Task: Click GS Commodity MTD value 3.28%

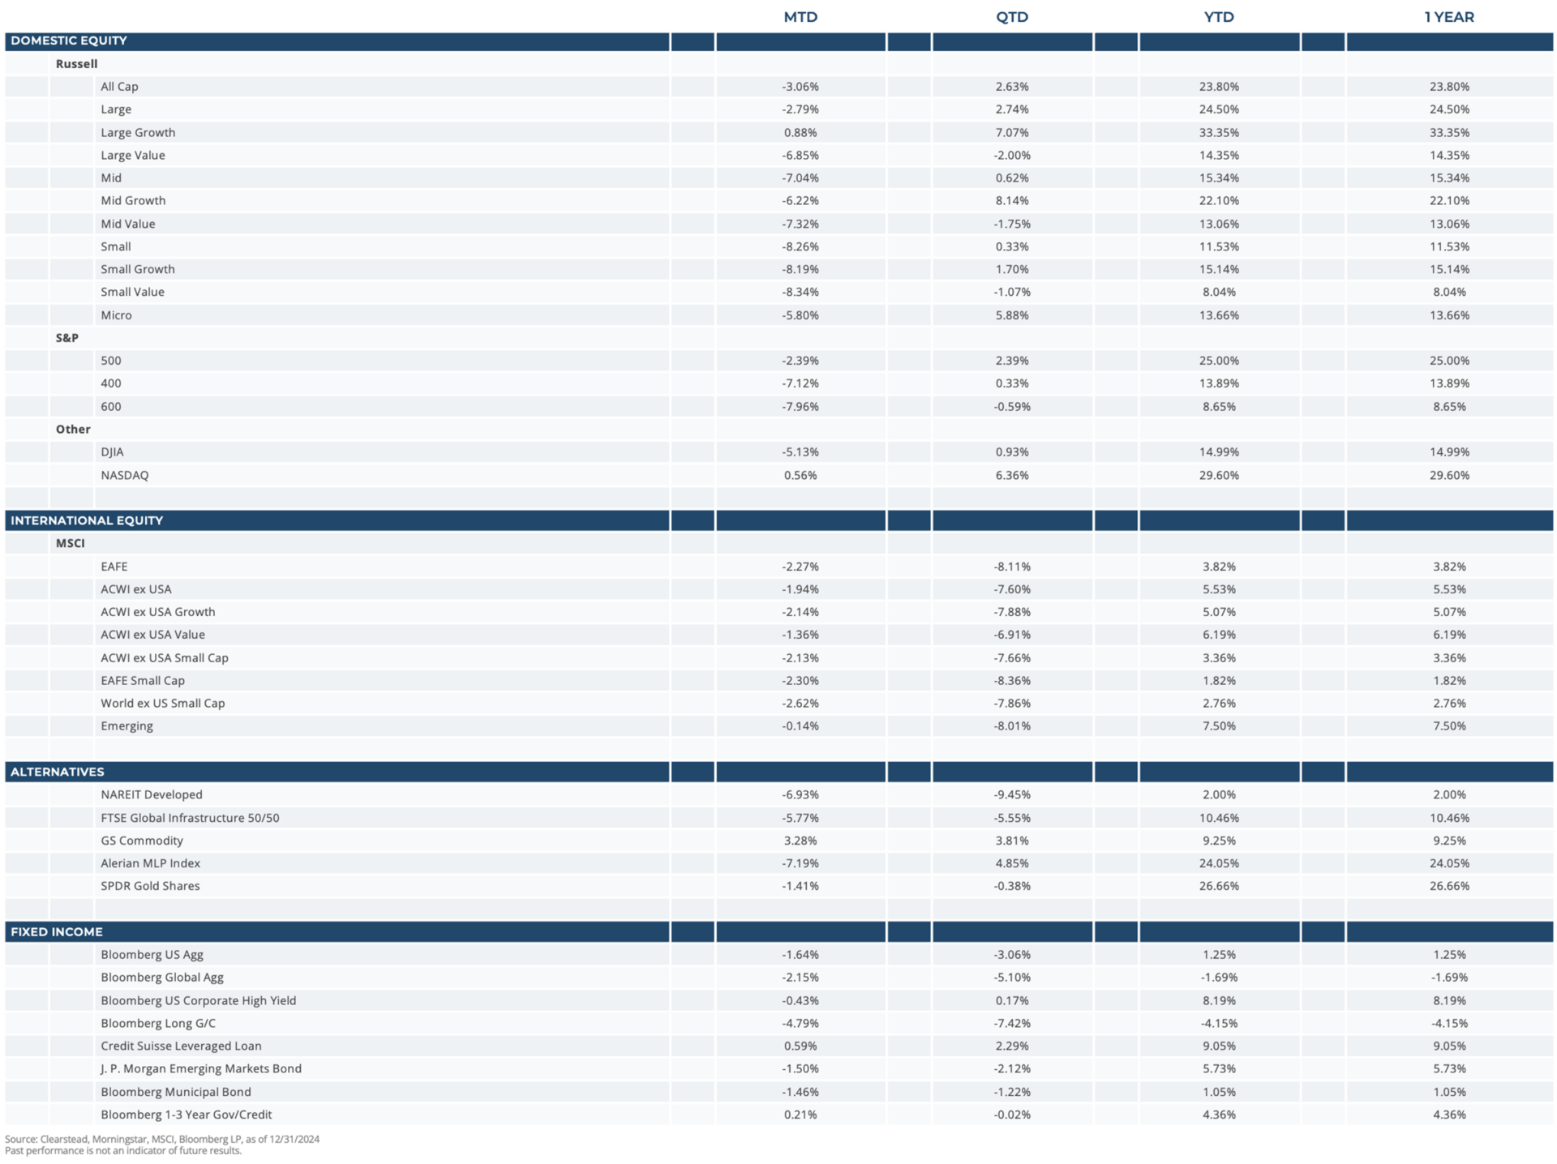Action: tap(800, 841)
